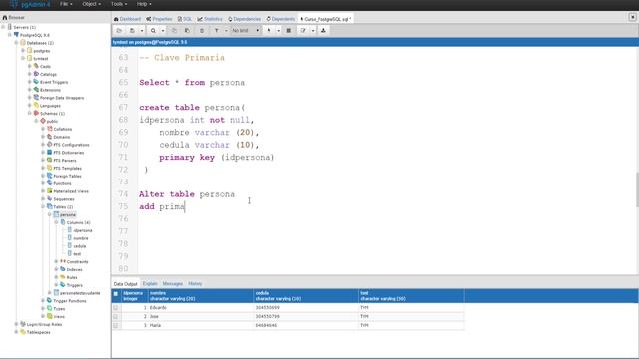Expand the Casts tree node
This screenshot has height=359, width=639.
29,66
